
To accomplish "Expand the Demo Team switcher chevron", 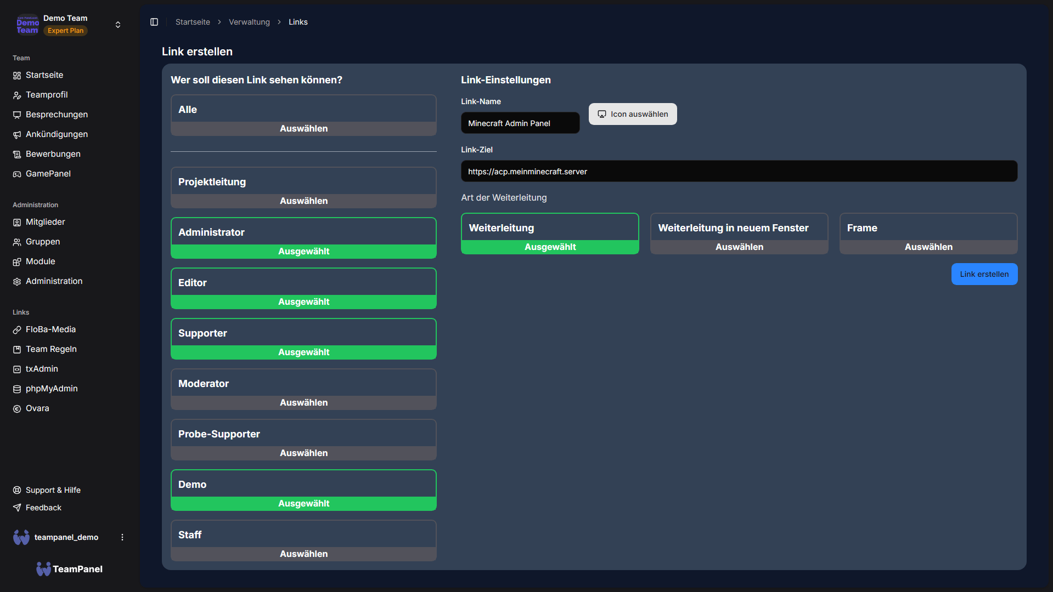I will (118, 25).
